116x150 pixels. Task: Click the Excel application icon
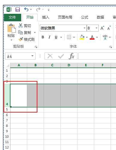coord(9,10)
